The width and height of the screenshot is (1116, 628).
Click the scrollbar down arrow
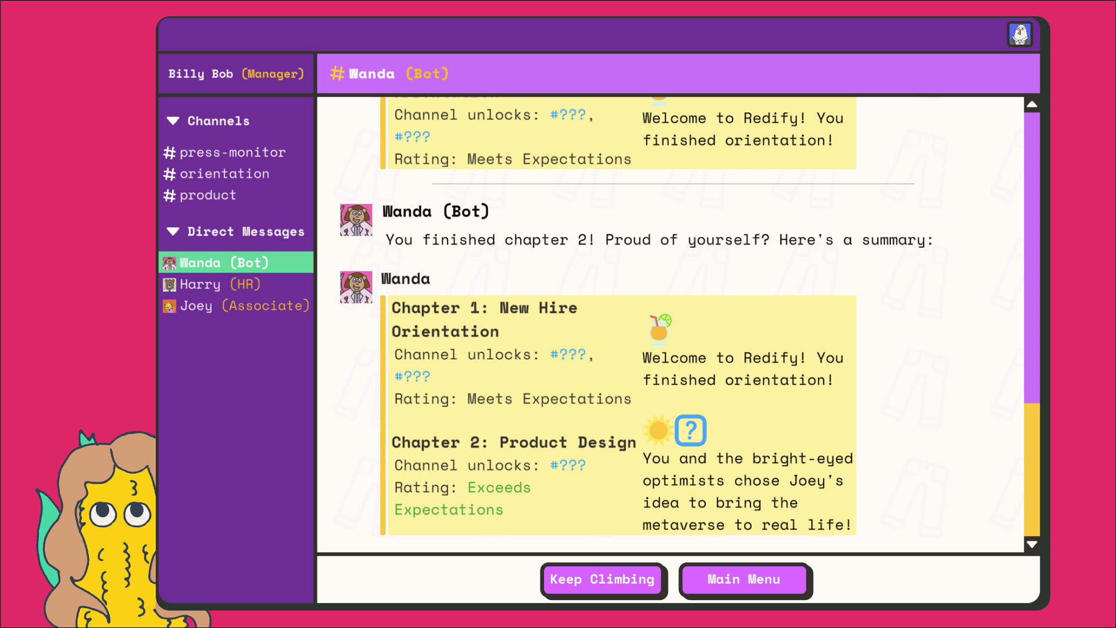point(1032,544)
